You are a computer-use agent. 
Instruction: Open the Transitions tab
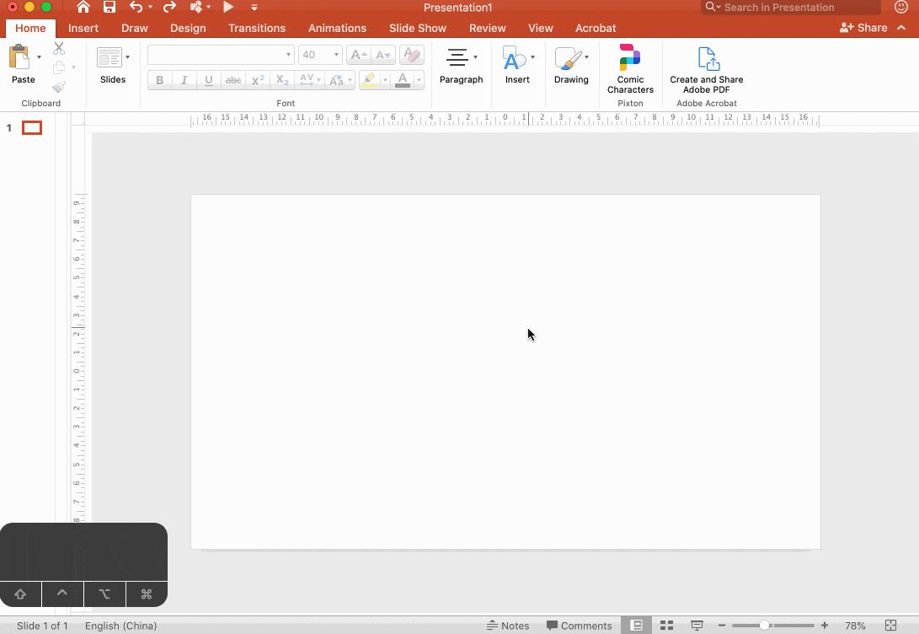[x=256, y=28]
